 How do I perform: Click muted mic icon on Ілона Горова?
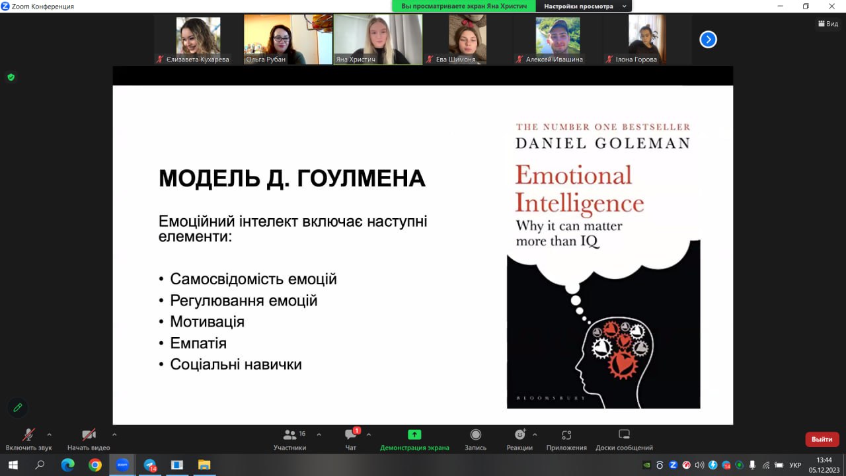click(609, 59)
